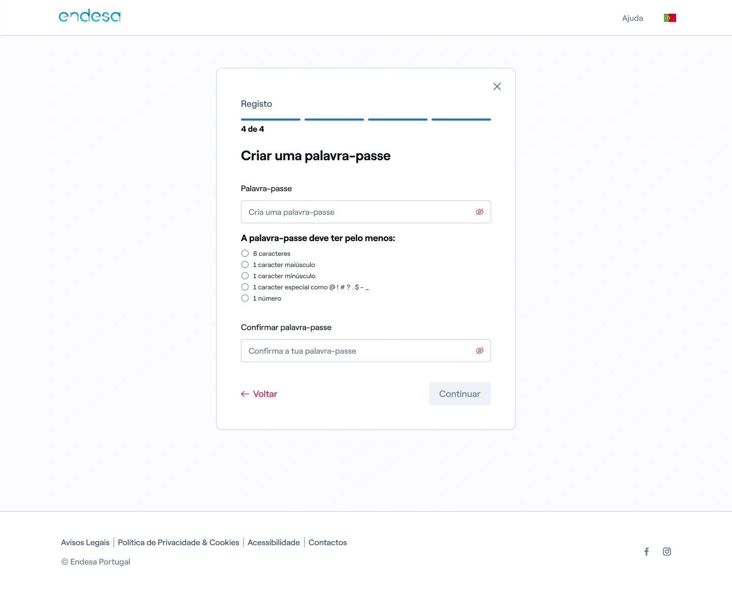This screenshot has height=592, width=732.
Task: Focus the Confirma a tua palavra-passe field
Action: pyautogui.click(x=356, y=351)
